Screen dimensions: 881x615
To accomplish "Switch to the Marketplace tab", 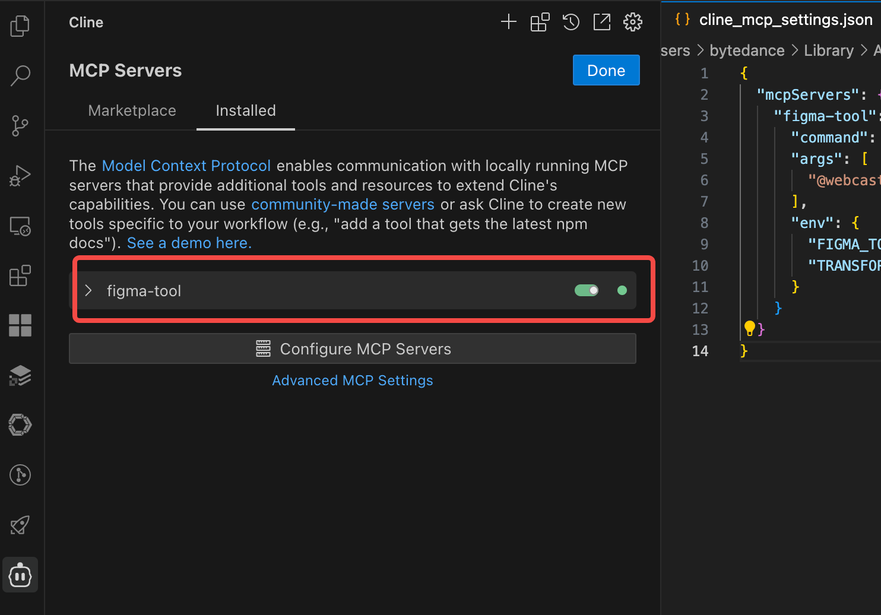I will tap(132, 111).
